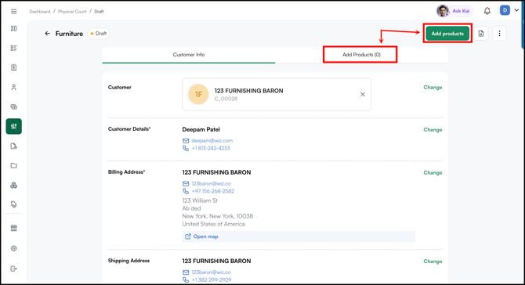
Task: Open the settings gear in the sidebar
Action: (14, 248)
